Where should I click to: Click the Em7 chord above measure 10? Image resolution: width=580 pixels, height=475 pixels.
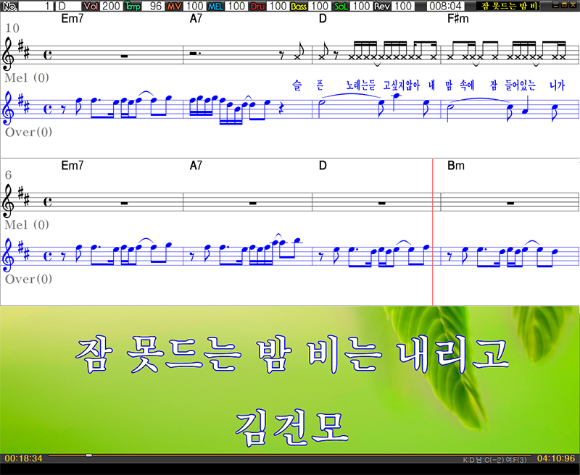coord(72,19)
